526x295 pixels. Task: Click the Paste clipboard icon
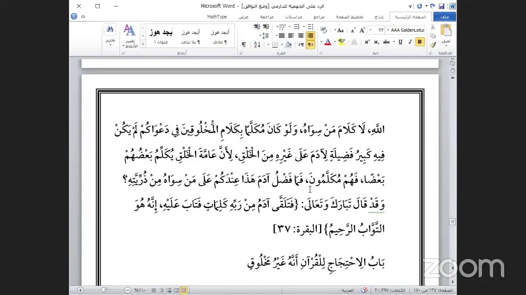tap(446, 30)
